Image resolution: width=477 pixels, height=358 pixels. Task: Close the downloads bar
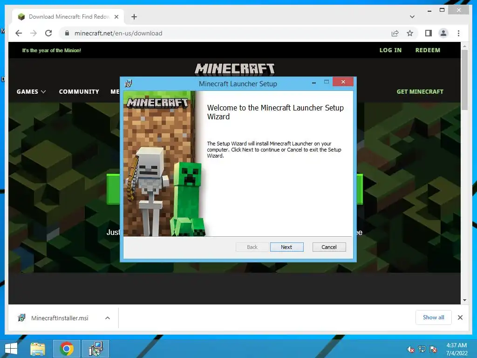[x=460, y=317]
